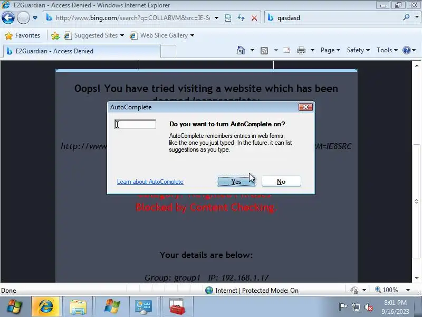422x317 pixels.
Task: Click the Internet Protected Mode globe icon
Action: (x=209, y=290)
